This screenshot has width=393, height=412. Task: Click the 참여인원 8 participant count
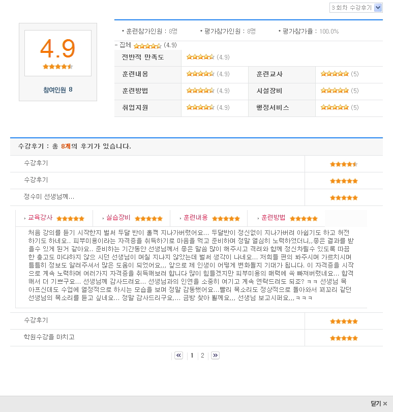point(57,90)
